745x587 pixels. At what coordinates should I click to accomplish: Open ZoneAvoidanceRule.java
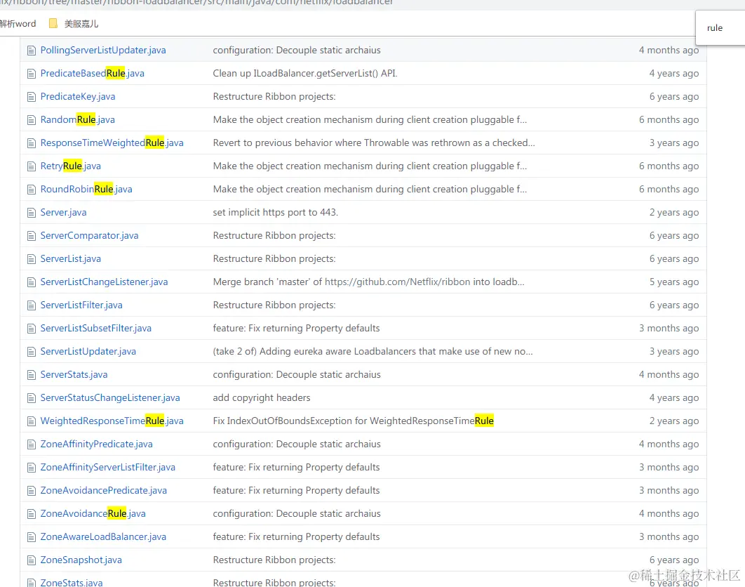93,513
